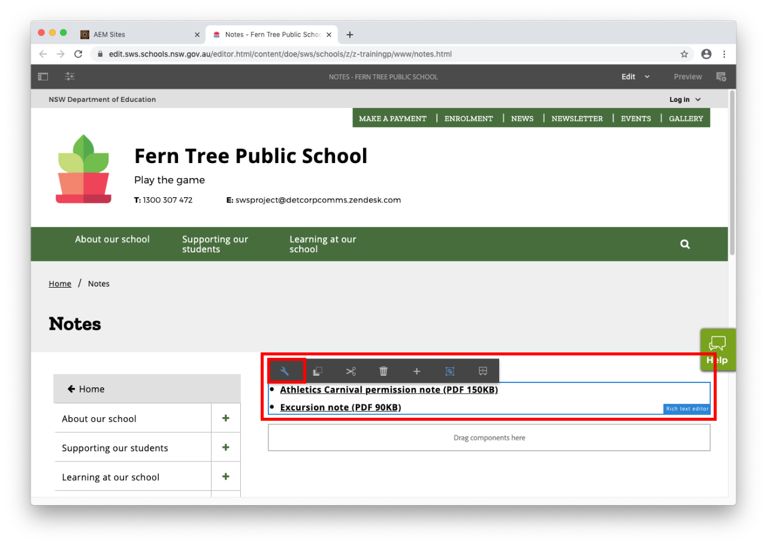The width and height of the screenshot is (767, 546).
Task: Open the Gallery menu item
Action: point(686,119)
